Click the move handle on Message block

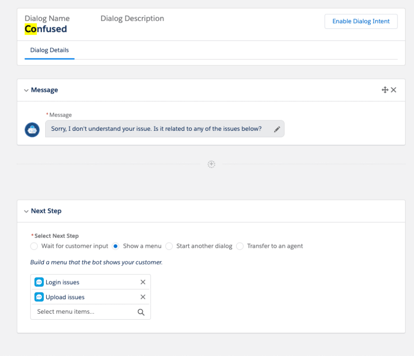385,90
